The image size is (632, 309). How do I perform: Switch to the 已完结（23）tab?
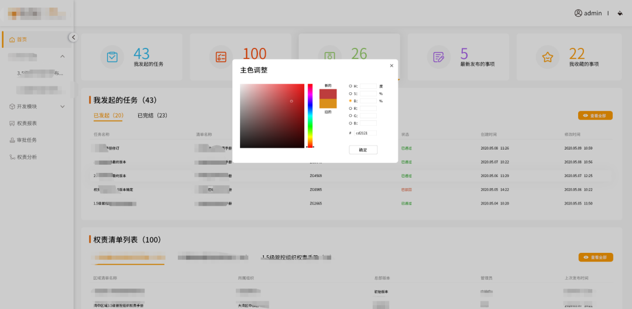(x=152, y=116)
